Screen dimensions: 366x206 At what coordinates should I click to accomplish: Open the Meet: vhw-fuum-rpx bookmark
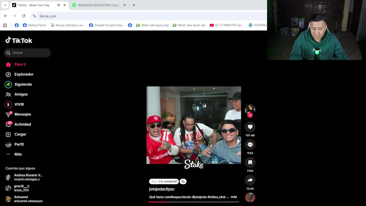tap(189, 25)
